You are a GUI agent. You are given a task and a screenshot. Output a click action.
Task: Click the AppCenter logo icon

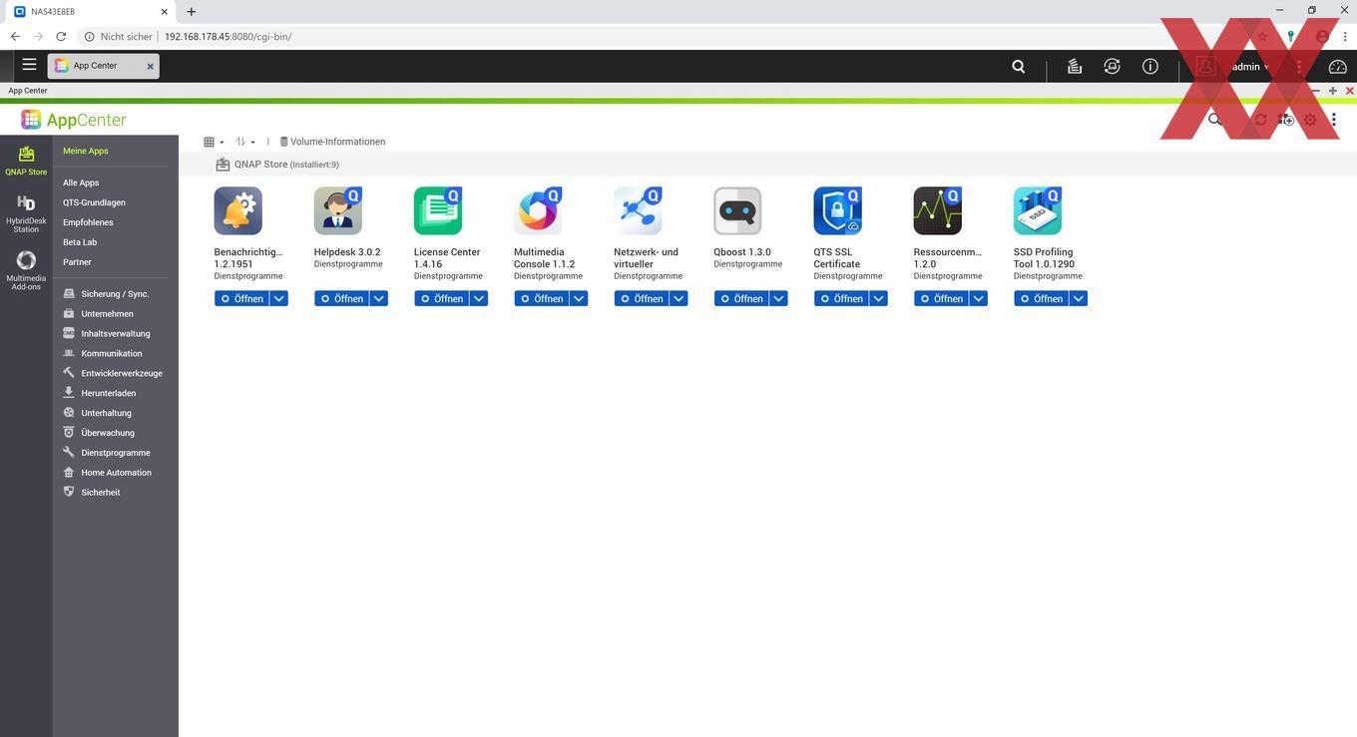coord(31,120)
